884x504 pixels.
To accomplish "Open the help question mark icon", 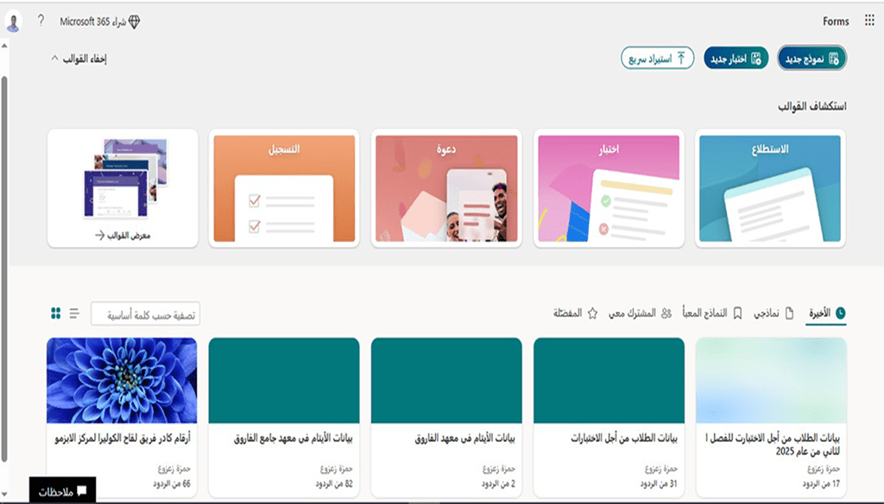I will (41, 21).
